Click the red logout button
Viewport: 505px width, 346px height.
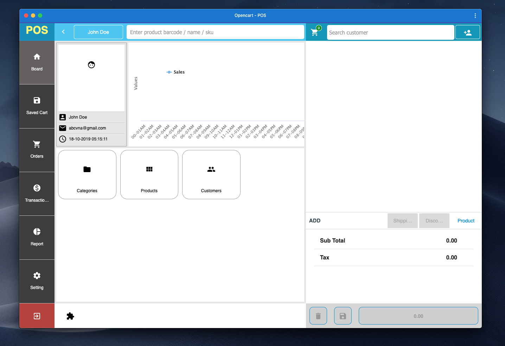click(x=37, y=316)
